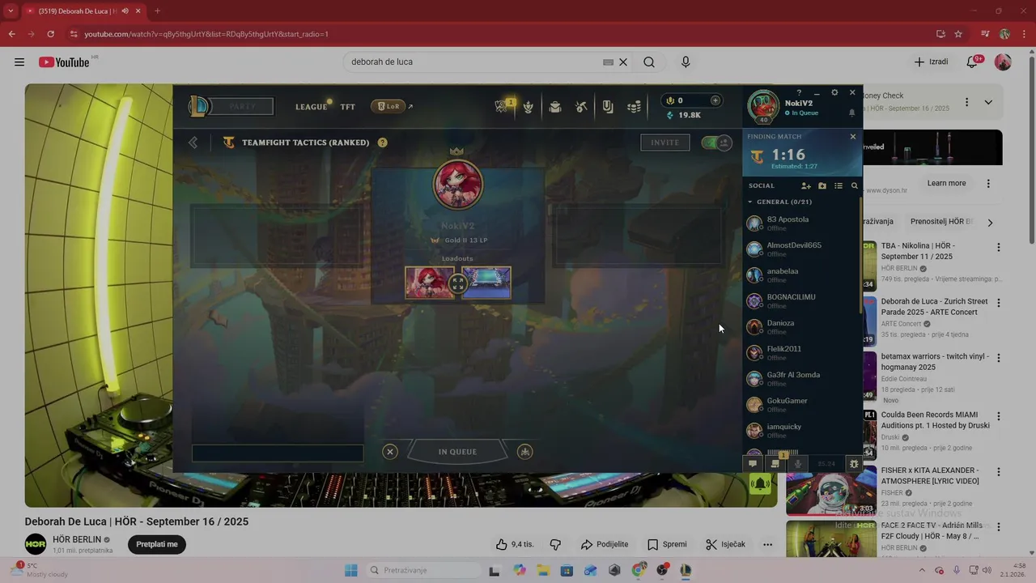Click the muted voice microphone icon
Viewport: 1036px width, 583px height.
[x=798, y=464]
